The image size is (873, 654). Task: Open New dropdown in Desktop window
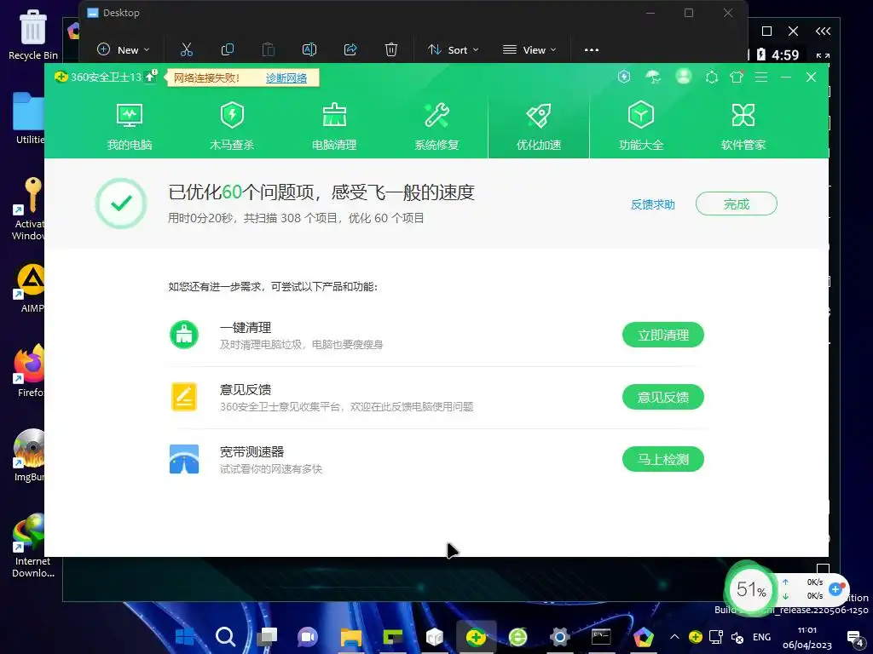click(x=124, y=50)
